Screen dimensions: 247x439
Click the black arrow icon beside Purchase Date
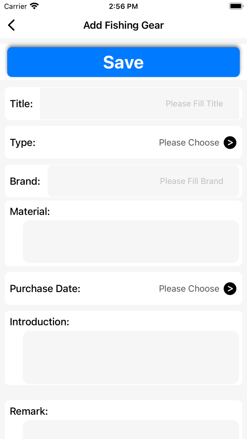pos(230,289)
